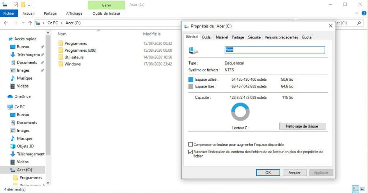Click OK in Propriétés dialog

268,173
